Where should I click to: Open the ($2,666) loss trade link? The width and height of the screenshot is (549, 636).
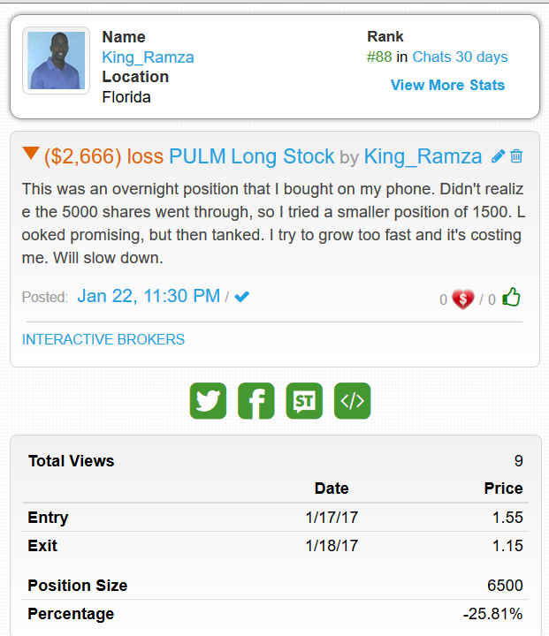click(x=103, y=157)
